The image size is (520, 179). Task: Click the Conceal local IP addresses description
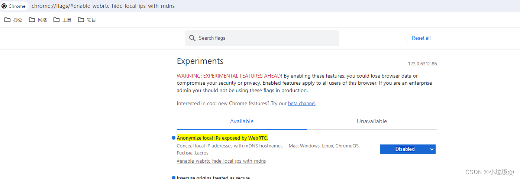[x=268, y=149]
